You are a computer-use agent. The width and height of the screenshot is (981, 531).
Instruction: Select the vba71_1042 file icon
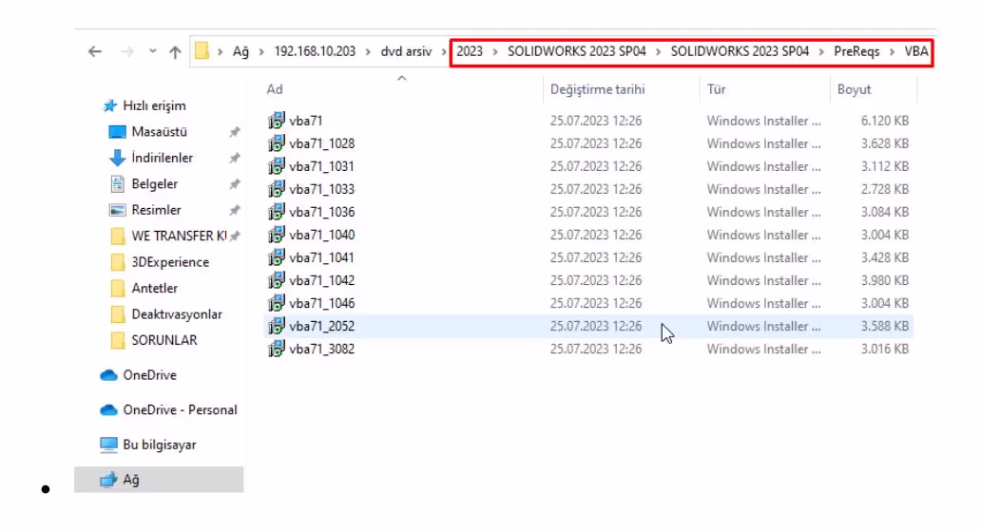pos(277,280)
